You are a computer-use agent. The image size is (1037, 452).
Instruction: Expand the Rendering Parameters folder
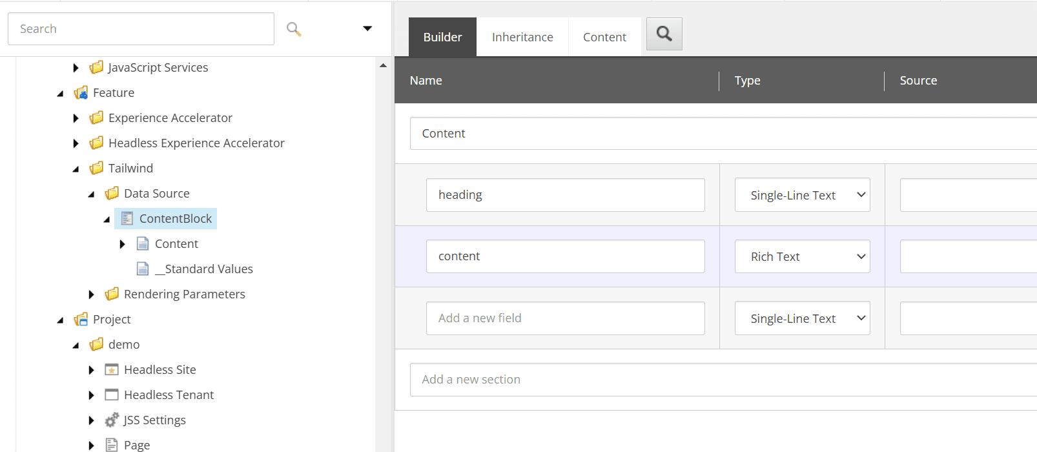(x=91, y=294)
